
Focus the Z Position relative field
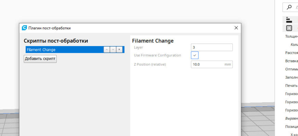tap(212, 64)
